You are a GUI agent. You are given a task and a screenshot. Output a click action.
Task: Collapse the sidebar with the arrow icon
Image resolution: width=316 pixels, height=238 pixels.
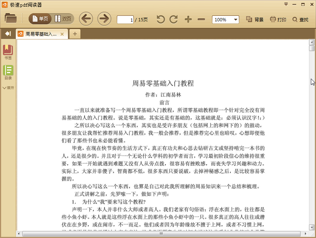click(8, 34)
